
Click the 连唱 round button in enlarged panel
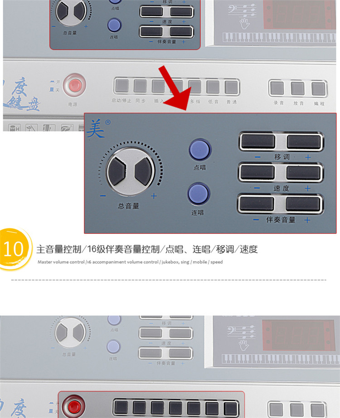pyautogui.click(x=199, y=194)
